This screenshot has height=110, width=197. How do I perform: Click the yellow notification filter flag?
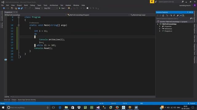click(152, 2)
